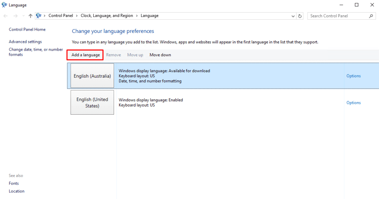Click the search magnifier icon
The image size is (379, 199).
coord(371,16)
